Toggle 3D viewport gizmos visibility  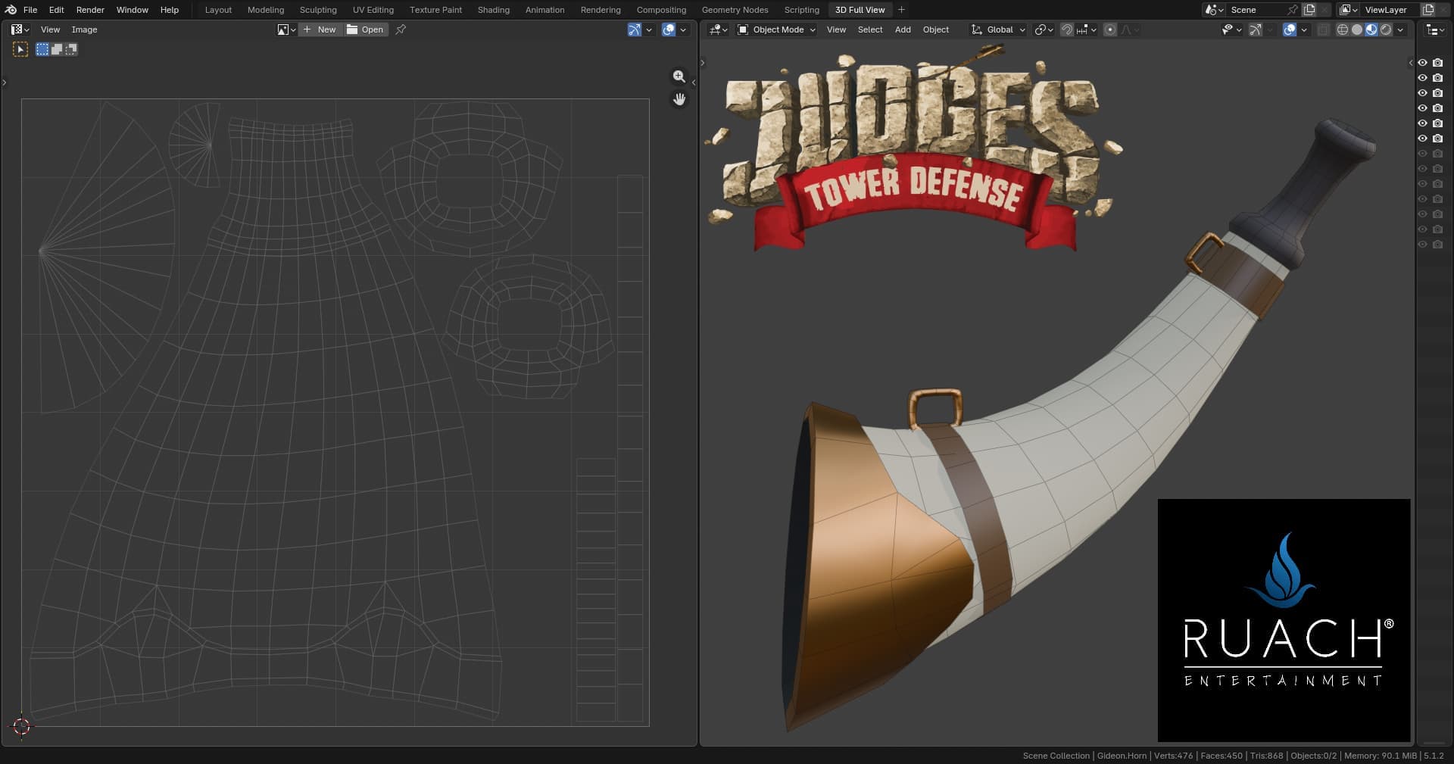coord(1255,30)
